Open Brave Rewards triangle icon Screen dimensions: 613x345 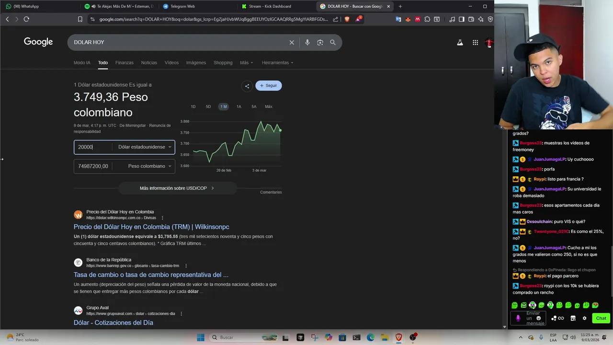coord(358,19)
